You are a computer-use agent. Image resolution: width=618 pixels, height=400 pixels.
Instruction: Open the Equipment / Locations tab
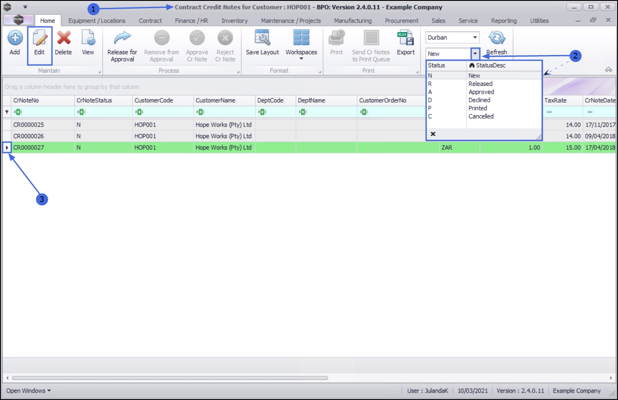pos(97,20)
